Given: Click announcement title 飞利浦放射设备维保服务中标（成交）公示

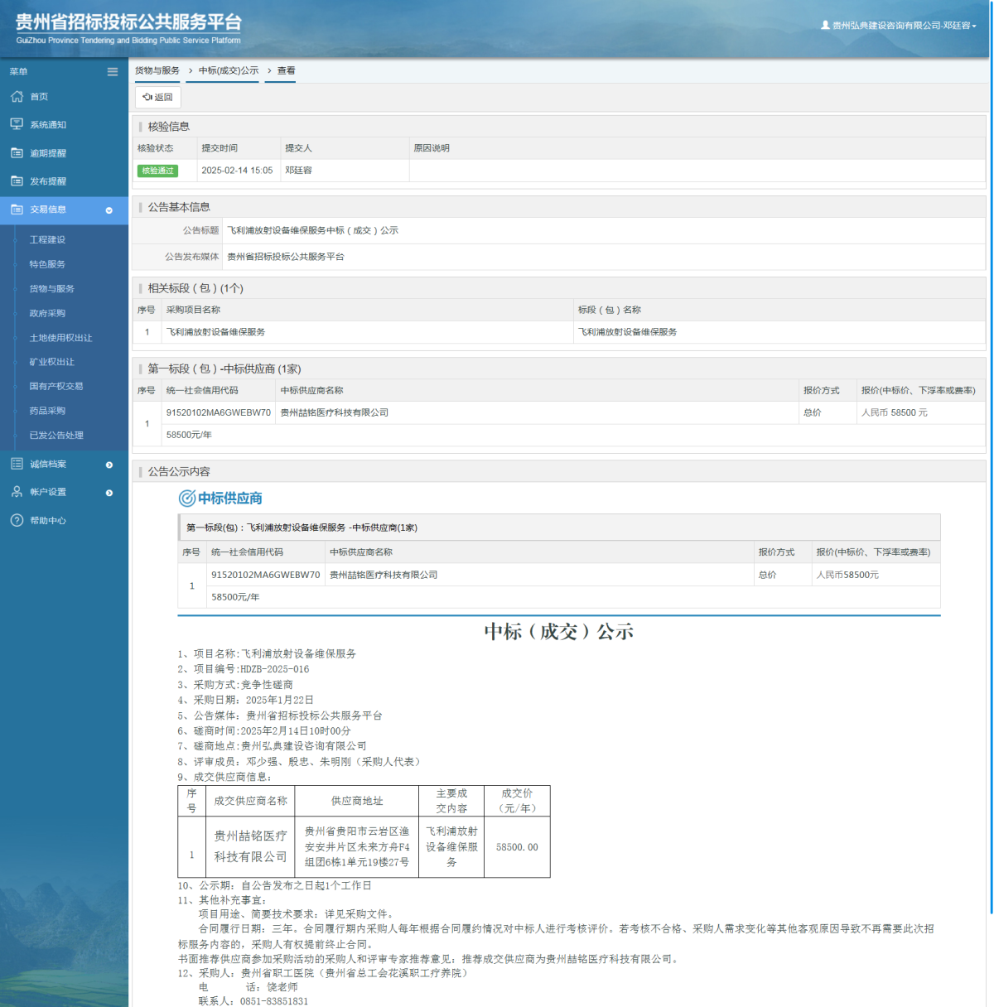Looking at the screenshot, I should [313, 230].
